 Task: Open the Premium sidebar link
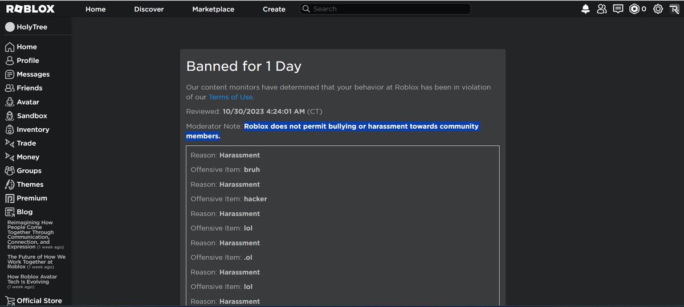point(32,198)
